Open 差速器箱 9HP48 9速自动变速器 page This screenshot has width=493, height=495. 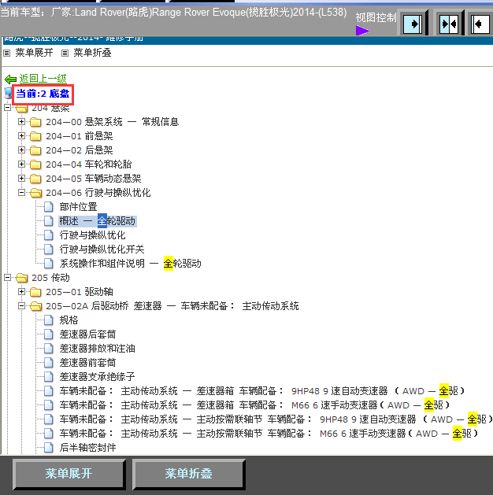[262, 391]
